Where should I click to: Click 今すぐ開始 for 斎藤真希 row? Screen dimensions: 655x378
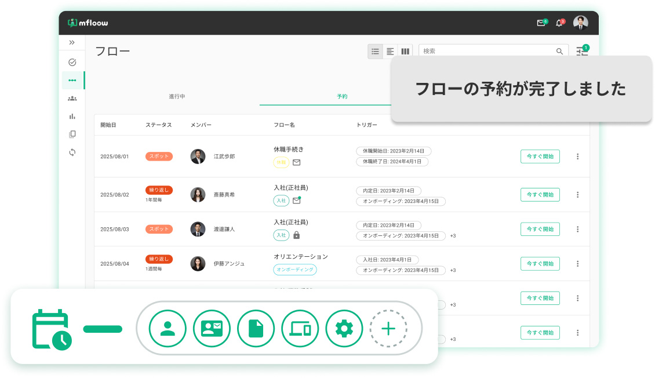tap(540, 195)
